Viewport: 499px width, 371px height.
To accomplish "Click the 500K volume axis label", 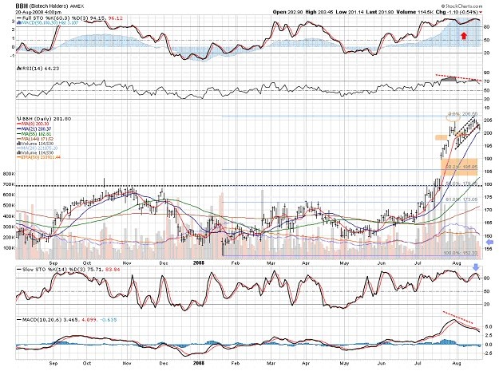I will (x=9, y=205).
